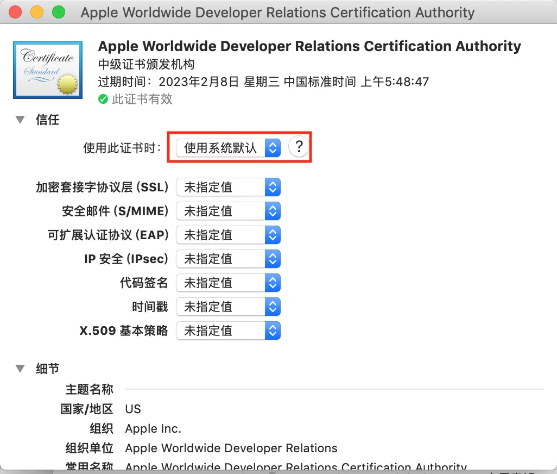Click the Apple Inc. organization value
557x474 pixels.
click(153, 429)
